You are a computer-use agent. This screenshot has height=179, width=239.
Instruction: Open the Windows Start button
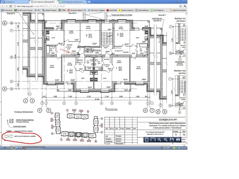point(4,148)
